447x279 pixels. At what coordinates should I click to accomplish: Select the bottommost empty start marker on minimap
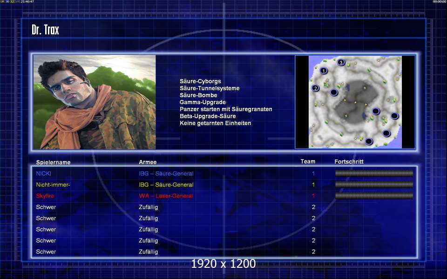click(369, 141)
